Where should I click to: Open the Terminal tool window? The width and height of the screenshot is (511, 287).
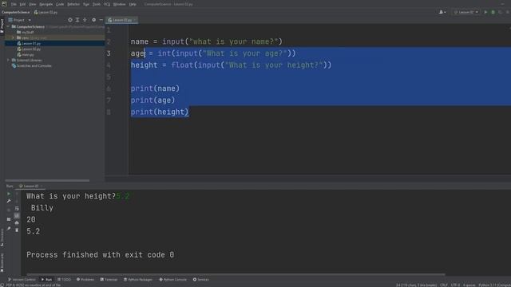coord(109,280)
